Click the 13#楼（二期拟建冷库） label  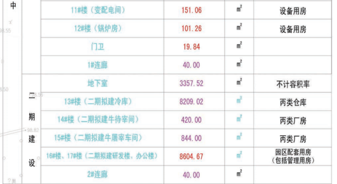(x=98, y=101)
